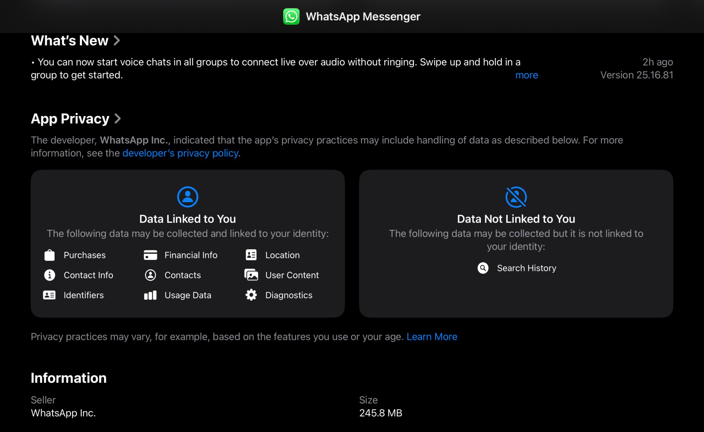Expand release notes with more link
704x432 pixels.
527,75
